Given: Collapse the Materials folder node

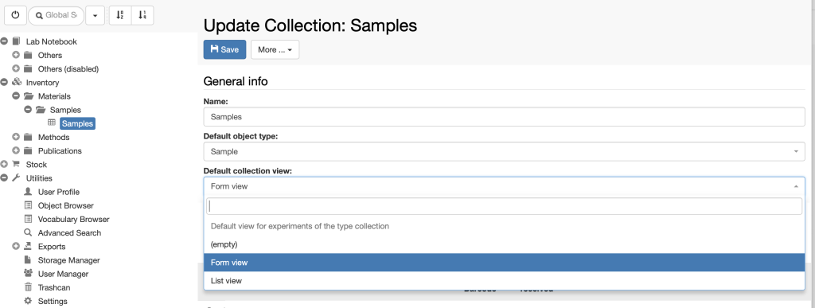Looking at the screenshot, I should pos(16,96).
